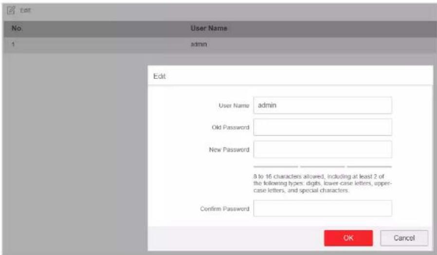Screen dimensions: 437x255
Task: Click the User Name label in dialog
Action: pyautogui.click(x=234, y=106)
